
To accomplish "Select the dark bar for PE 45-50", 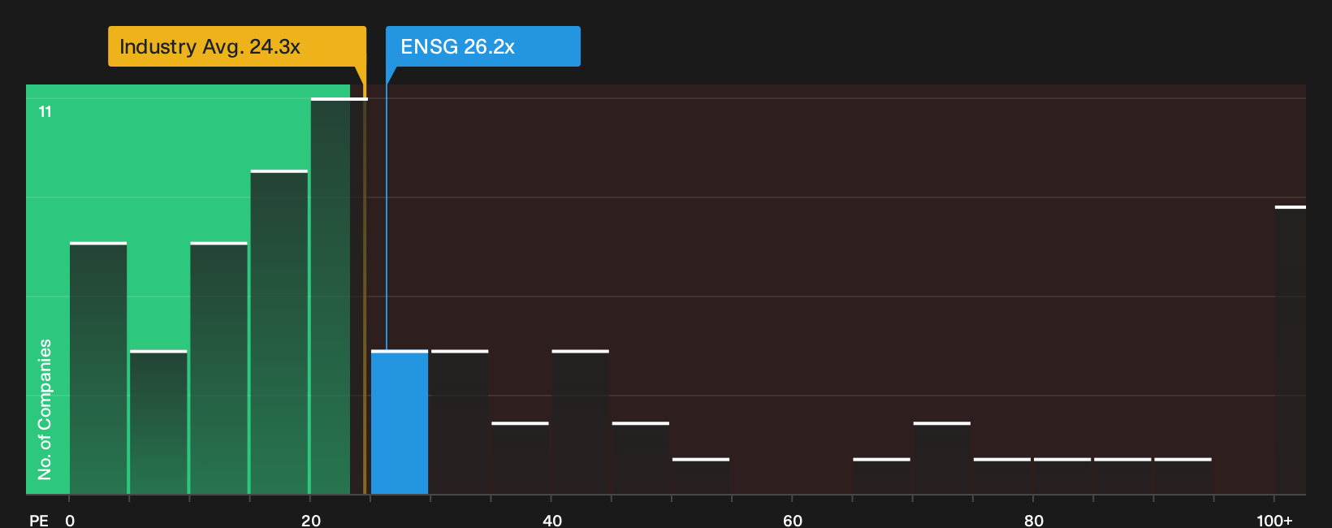I will click(641, 458).
